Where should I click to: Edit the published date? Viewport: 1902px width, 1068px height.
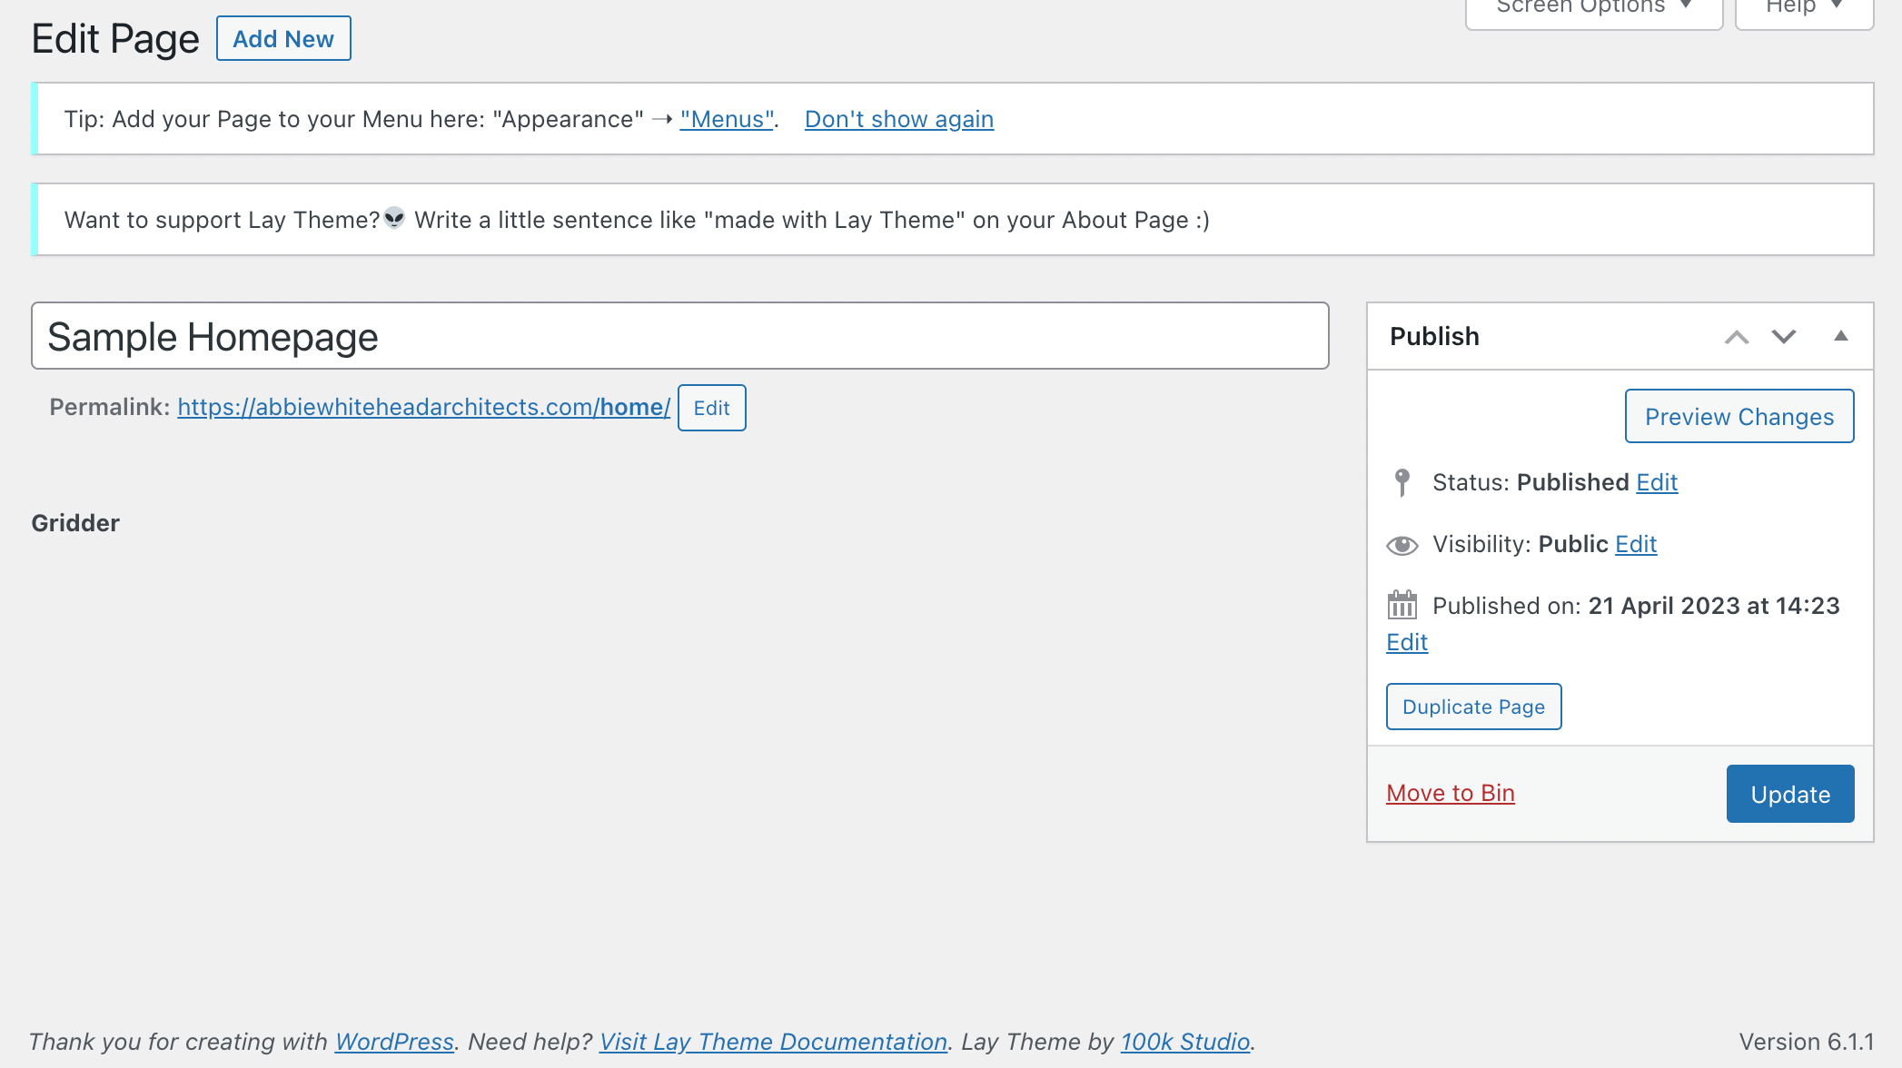pos(1406,642)
